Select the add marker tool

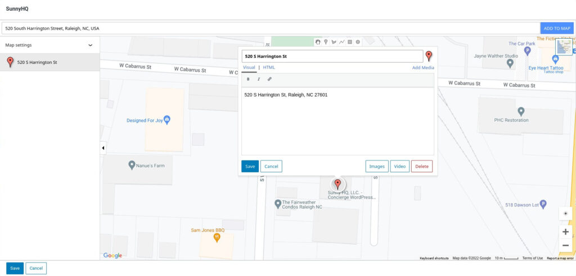tap(326, 42)
